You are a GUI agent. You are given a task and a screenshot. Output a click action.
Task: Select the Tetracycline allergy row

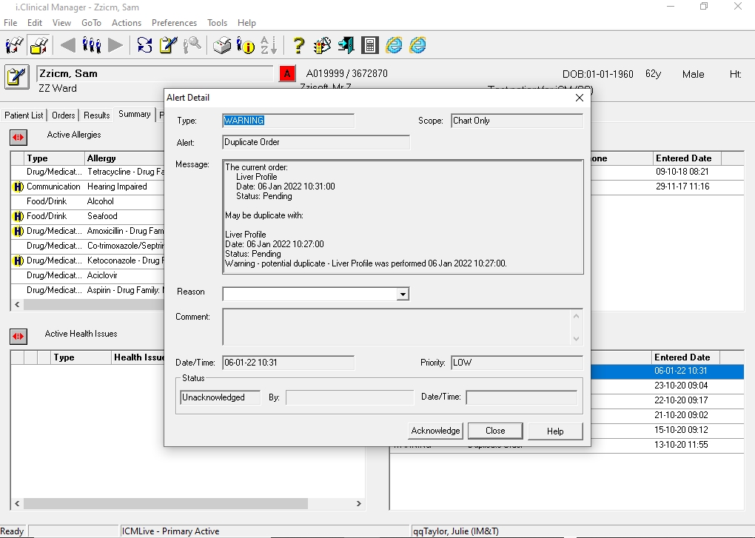pyautogui.click(x=87, y=172)
